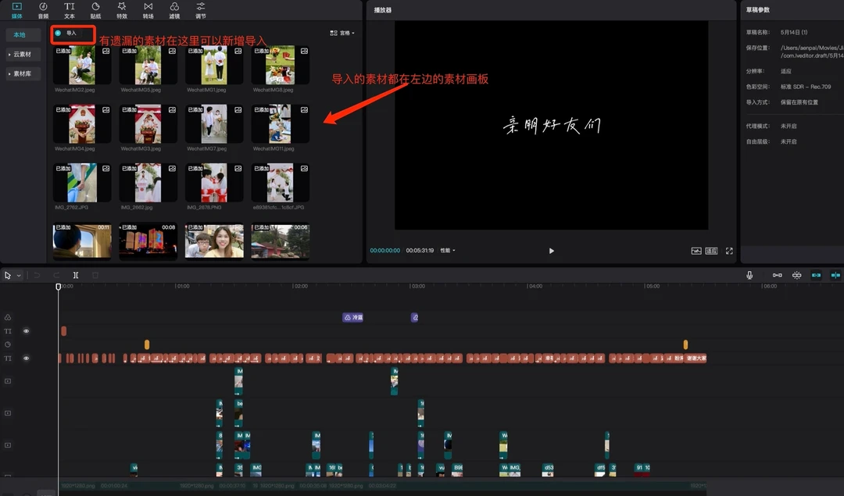This screenshot has height=496, width=844.
Task: Select the WechatIMG7.jpeg thumbnail
Action: pos(214,123)
